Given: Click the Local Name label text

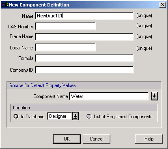Looking at the screenshot, I should tap(22, 48).
